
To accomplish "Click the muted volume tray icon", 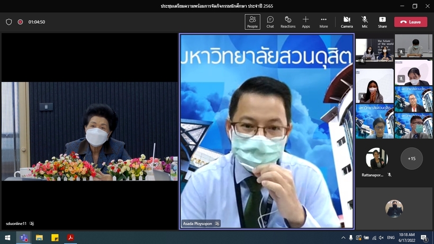I will pyautogui.click(x=382, y=238).
